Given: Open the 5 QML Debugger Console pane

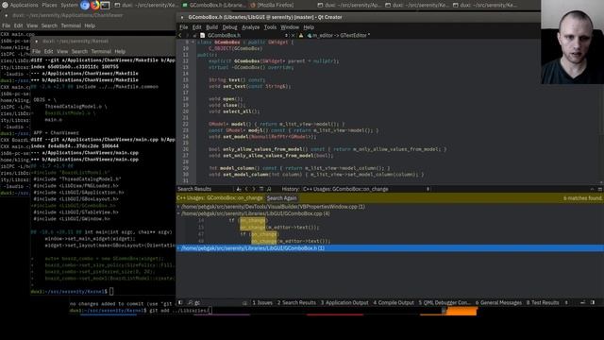Looking at the screenshot, I should click(445, 302).
